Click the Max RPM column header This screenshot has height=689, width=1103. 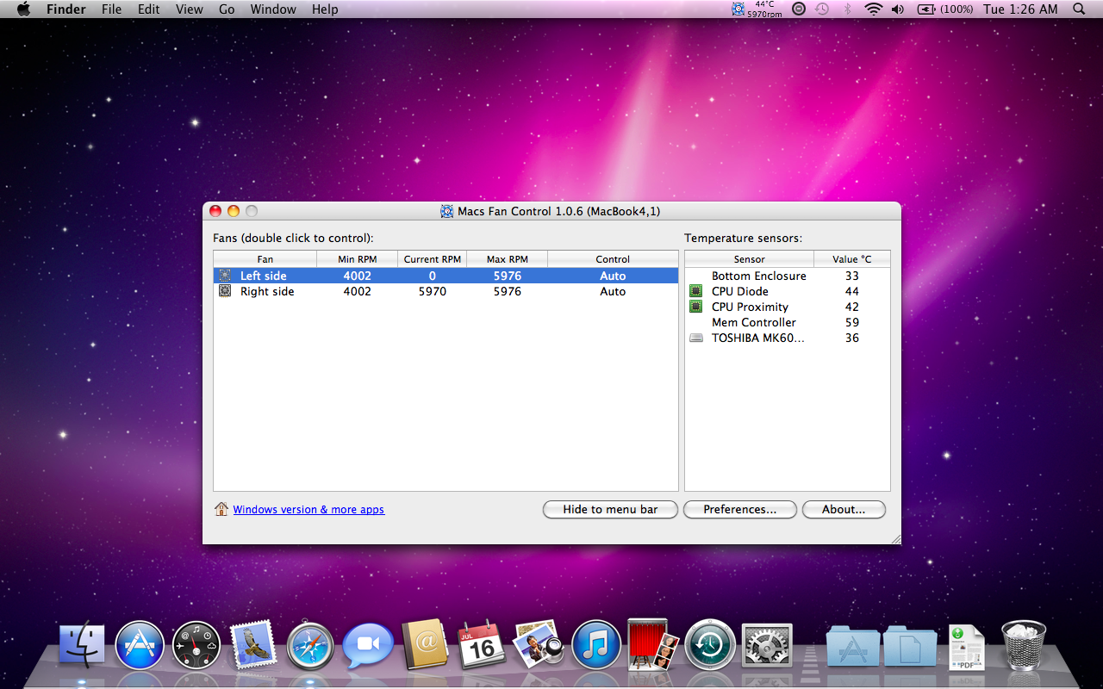(508, 258)
